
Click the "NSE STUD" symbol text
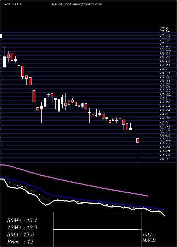13,4
